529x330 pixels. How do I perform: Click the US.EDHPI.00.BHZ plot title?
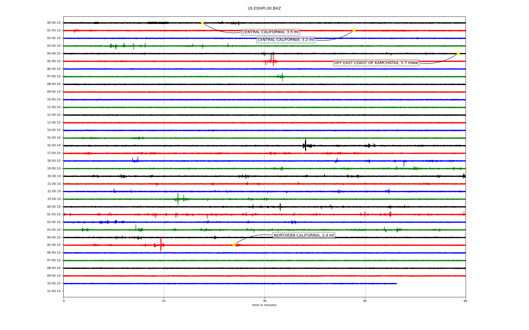click(x=264, y=9)
